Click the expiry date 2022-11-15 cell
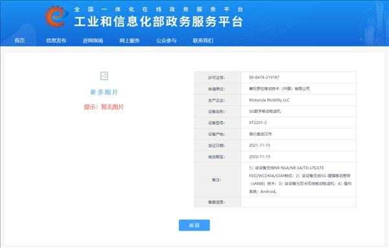 point(299,156)
